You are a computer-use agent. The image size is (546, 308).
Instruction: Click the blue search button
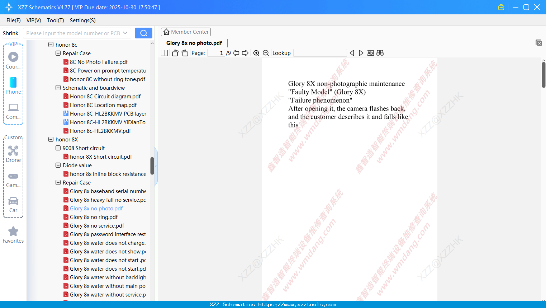coord(143,33)
